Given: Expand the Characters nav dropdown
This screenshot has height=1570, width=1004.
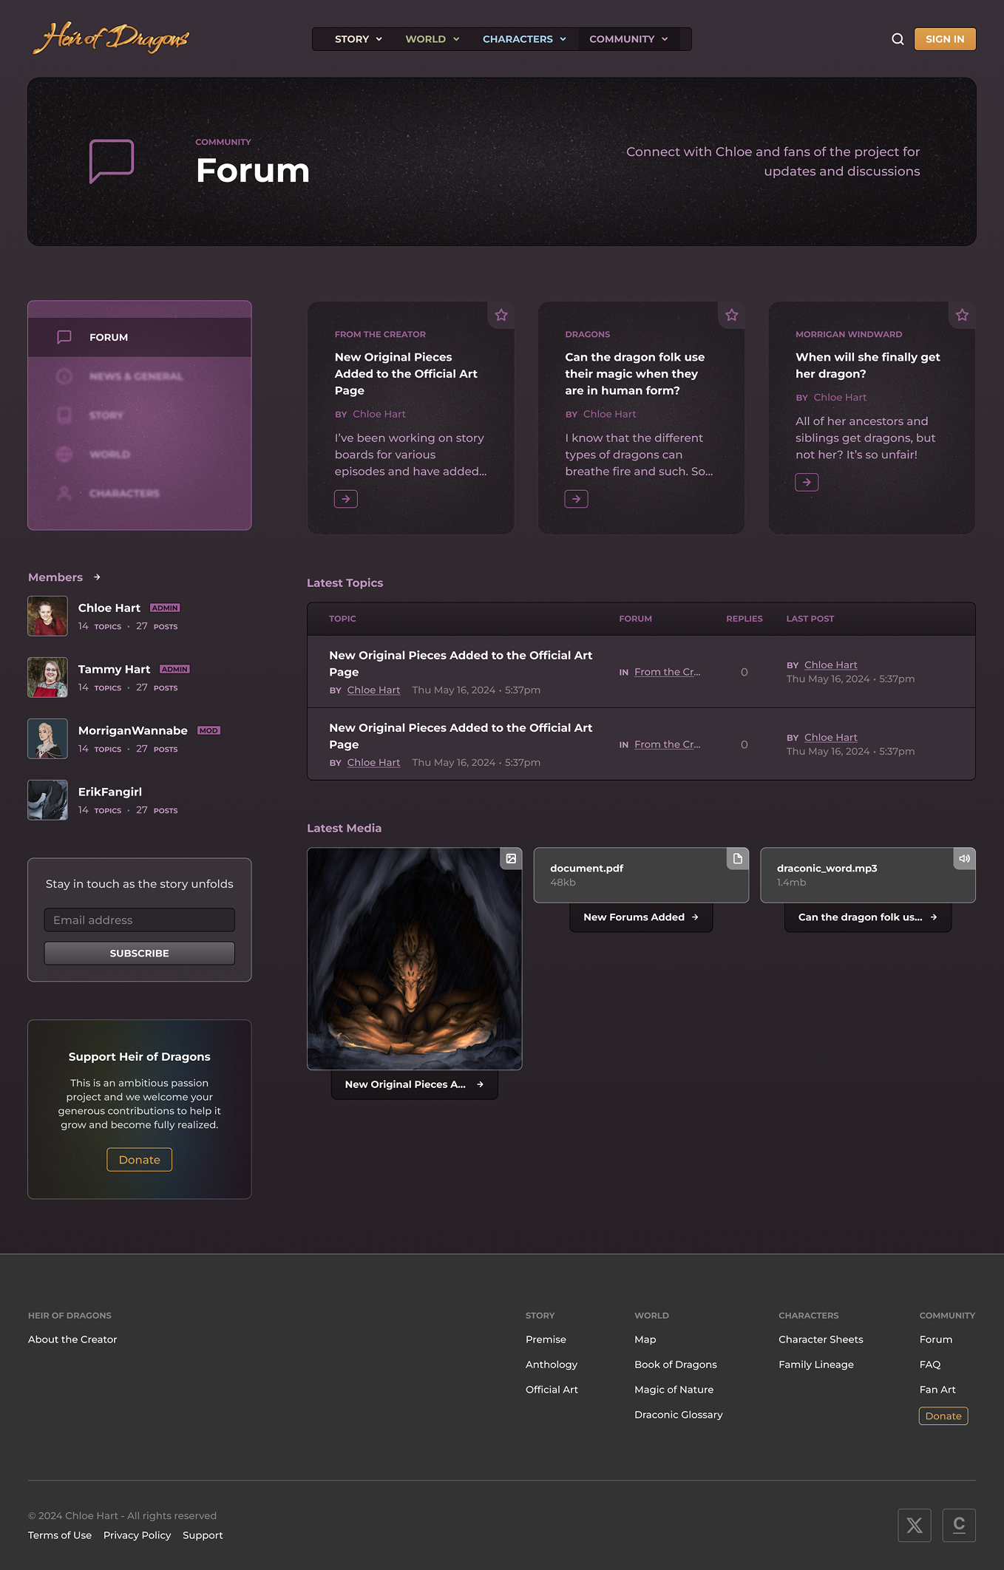Looking at the screenshot, I should [524, 39].
